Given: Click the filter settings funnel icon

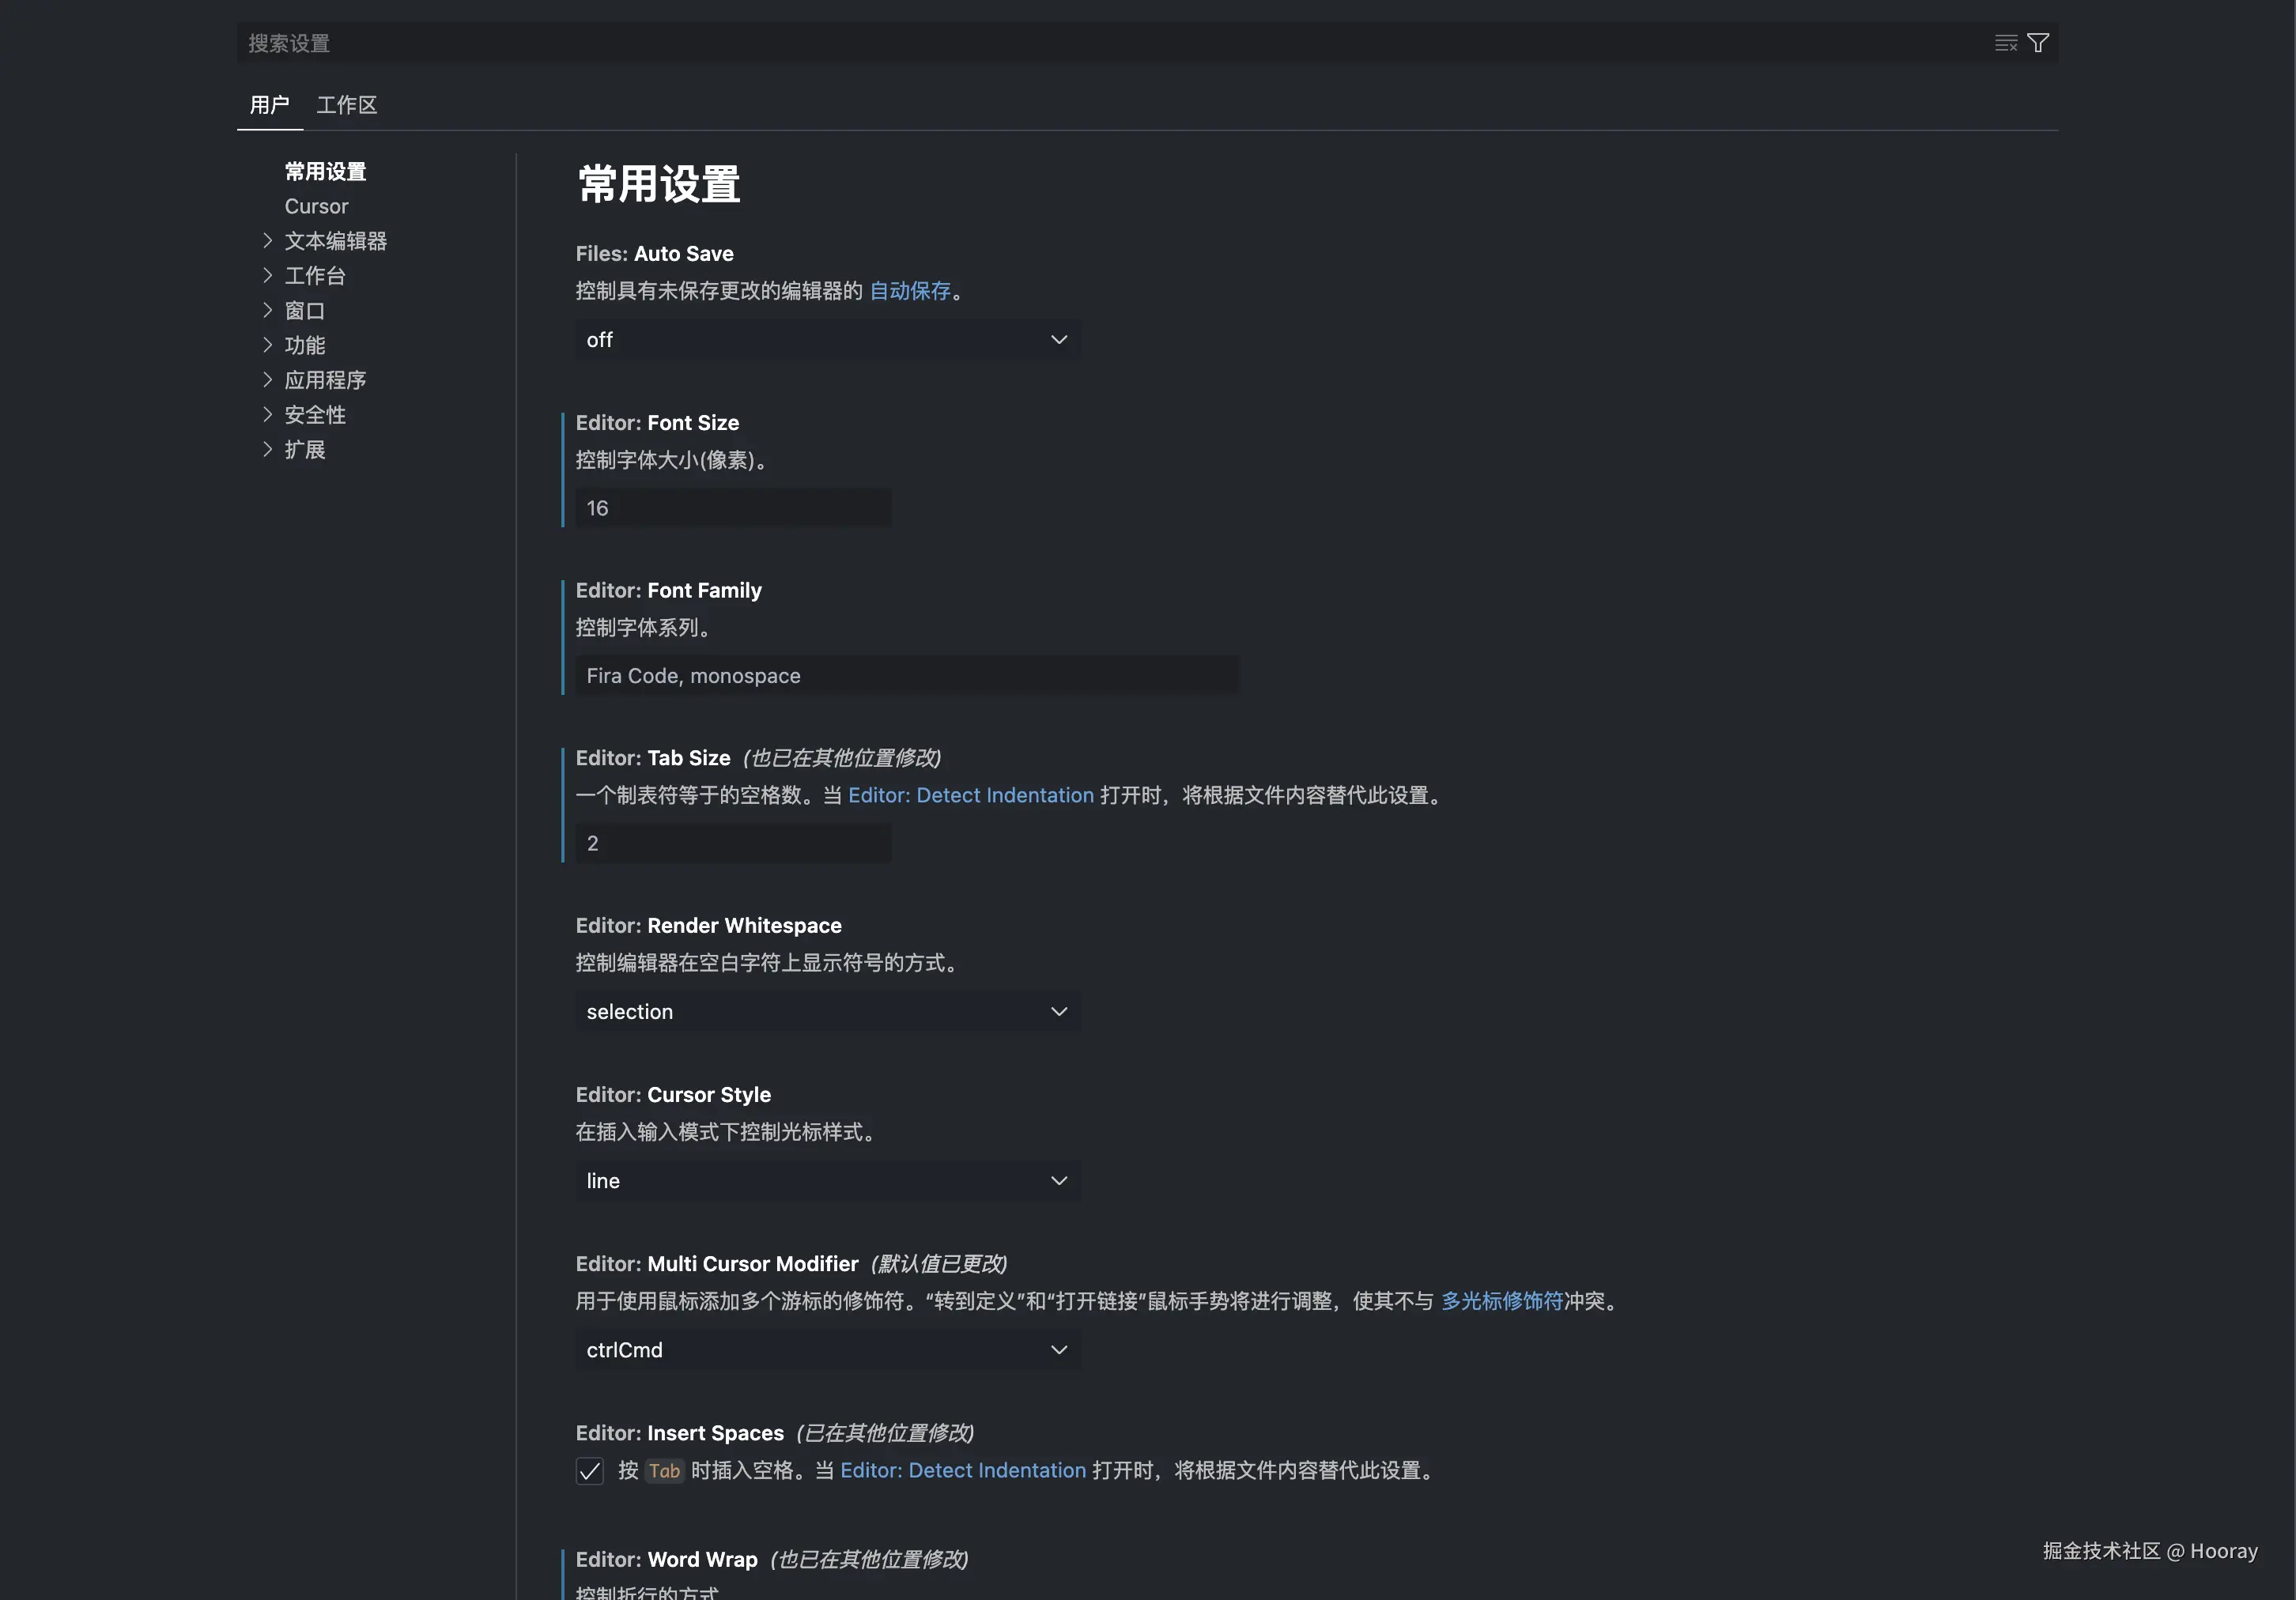Looking at the screenshot, I should (x=2037, y=43).
